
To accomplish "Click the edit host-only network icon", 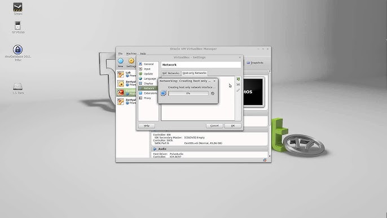I will click(x=238, y=90).
